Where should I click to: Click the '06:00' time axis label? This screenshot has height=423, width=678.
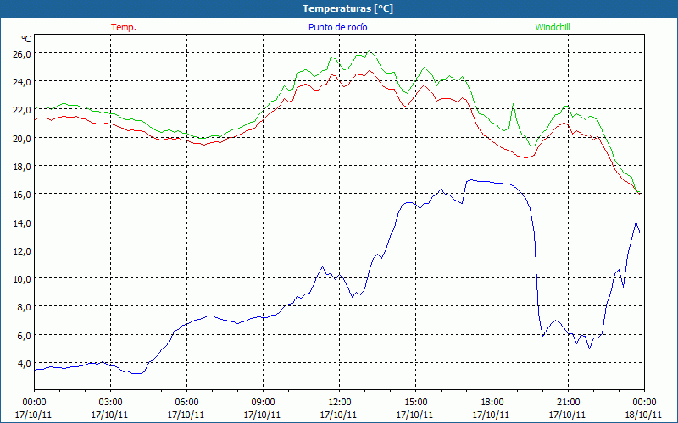[186, 403]
